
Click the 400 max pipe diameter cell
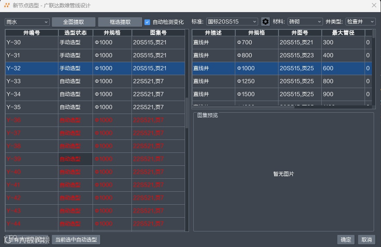343,55
